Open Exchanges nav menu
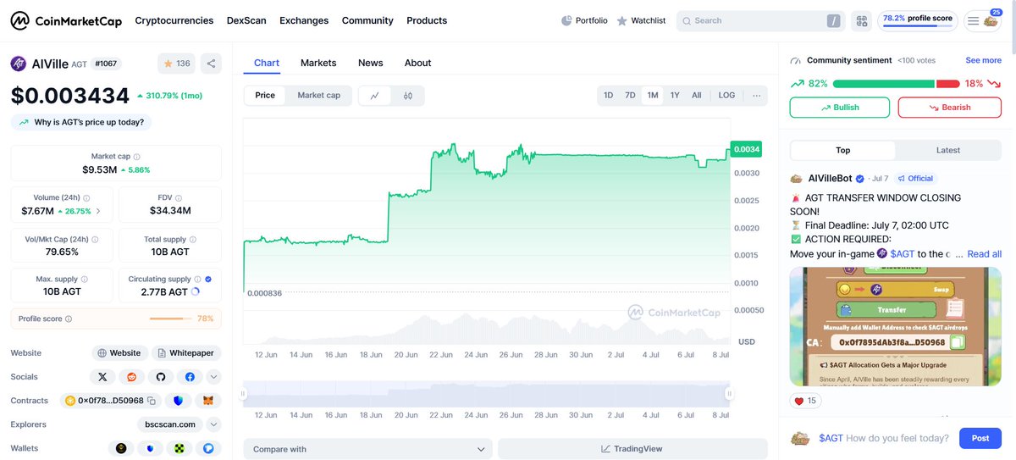1016x460 pixels. pos(304,20)
